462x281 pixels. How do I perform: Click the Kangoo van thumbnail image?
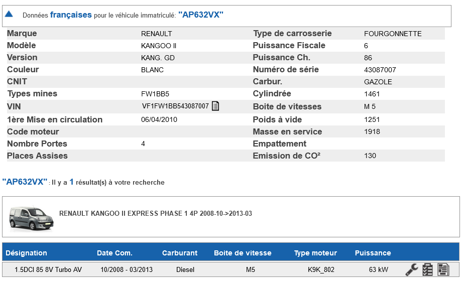click(31, 217)
